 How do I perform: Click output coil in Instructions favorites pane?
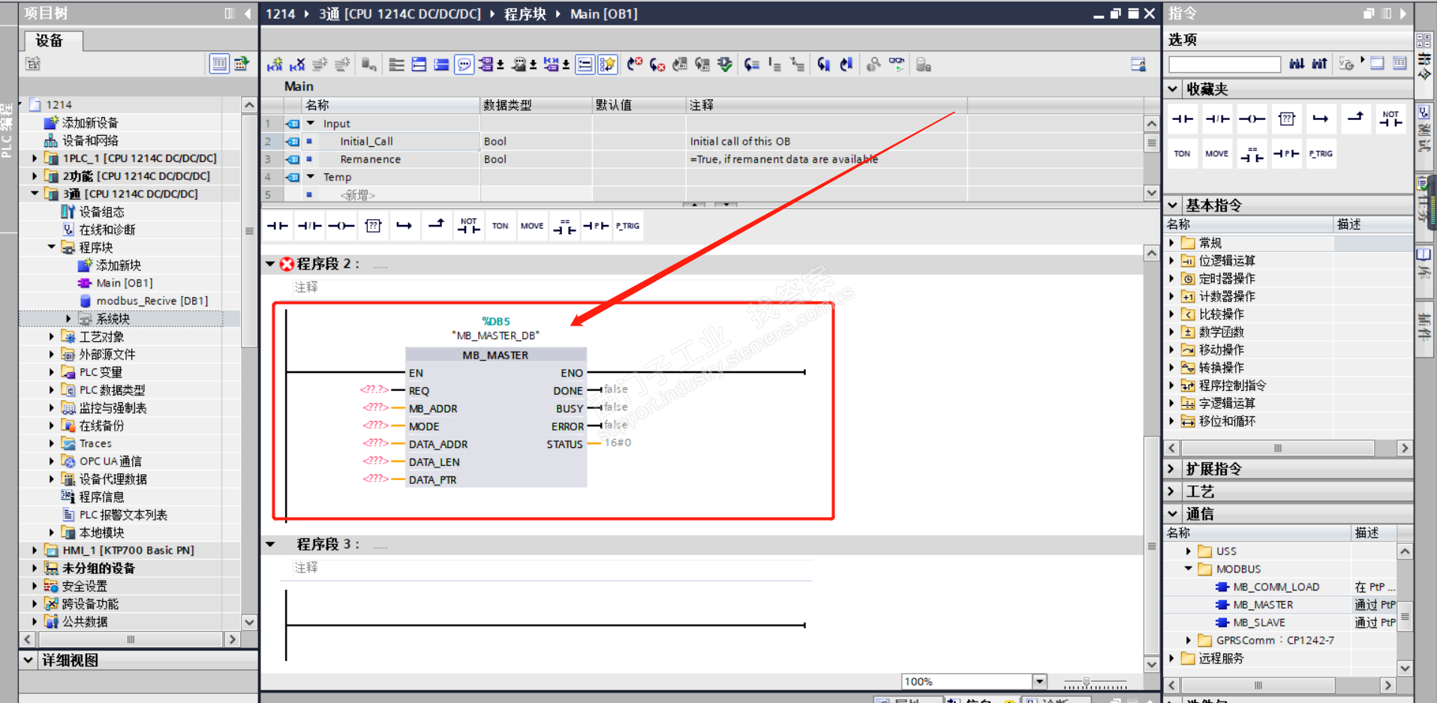tap(1252, 119)
